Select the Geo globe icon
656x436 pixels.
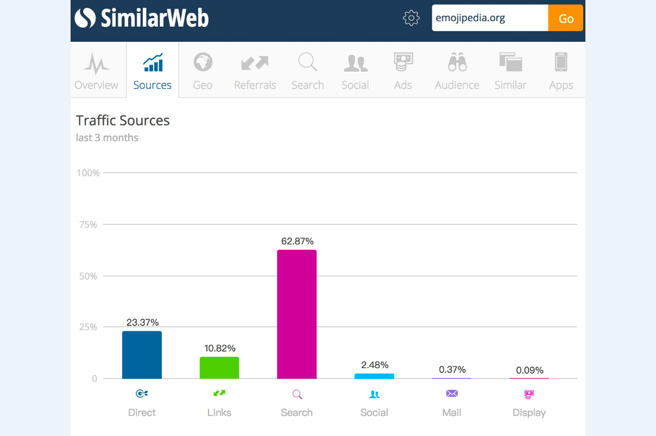click(x=203, y=62)
